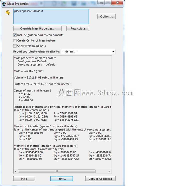Viewport: 191px width, 186px height.
Task: Minimize the Mass Properties window
Action: pos(101,3)
